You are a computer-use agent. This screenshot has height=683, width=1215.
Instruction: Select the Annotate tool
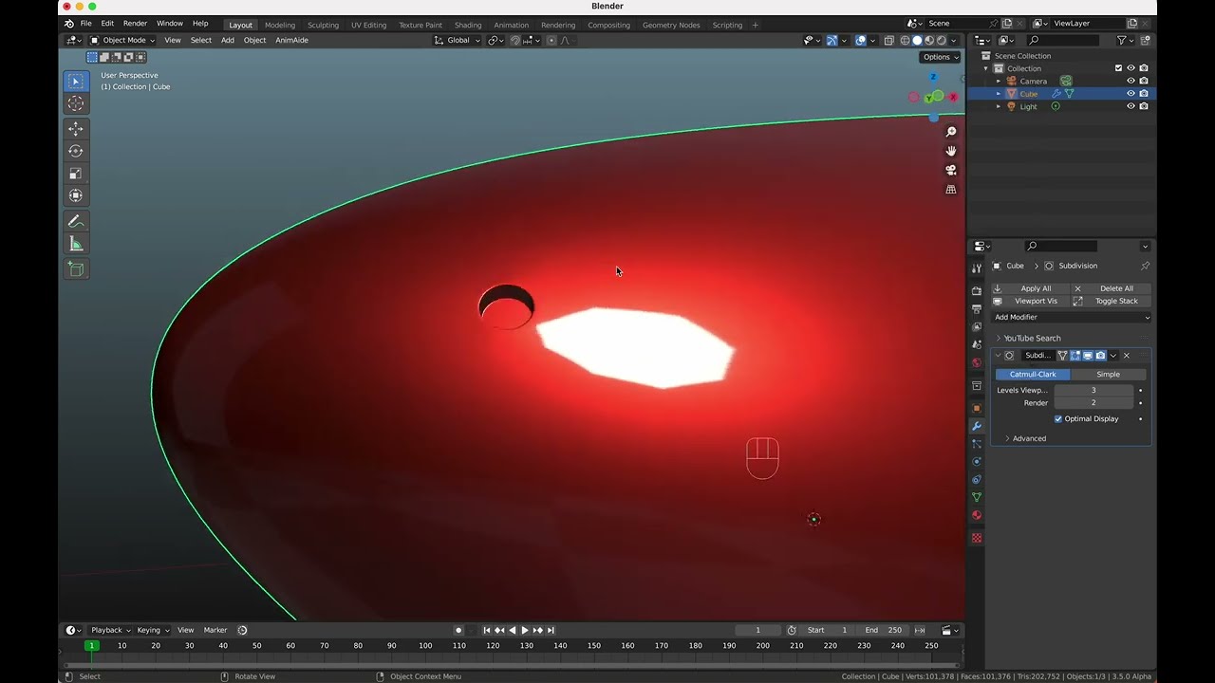pyautogui.click(x=76, y=221)
